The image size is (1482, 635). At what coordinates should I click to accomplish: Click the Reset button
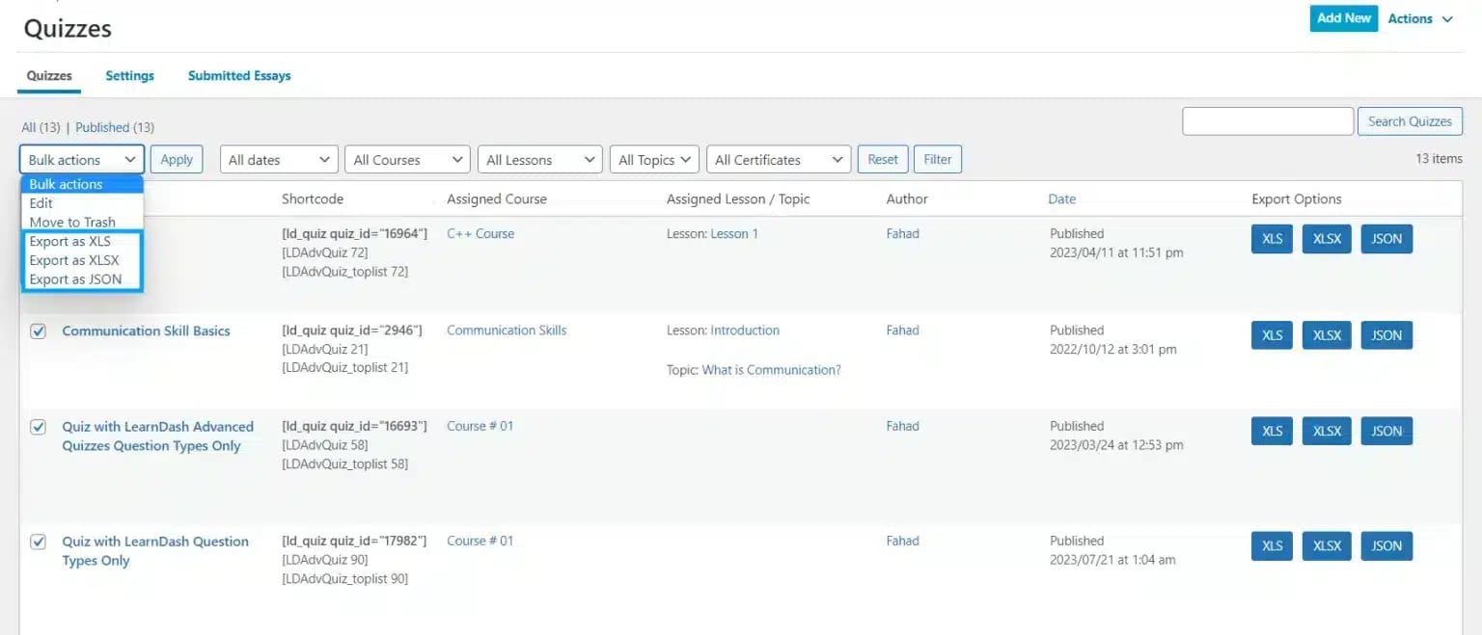[882, 159]
